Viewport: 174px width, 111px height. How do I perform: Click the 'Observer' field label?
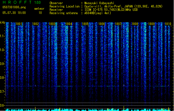(x=56, y=3)
